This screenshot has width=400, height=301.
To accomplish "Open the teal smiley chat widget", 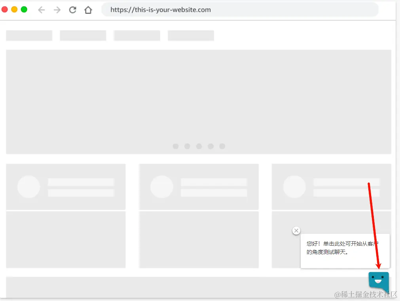I will [x=379, y=281].
